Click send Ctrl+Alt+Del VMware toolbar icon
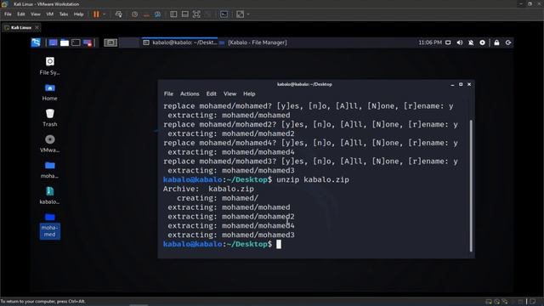This screenshot has width=544, height=306. [119, 14]
